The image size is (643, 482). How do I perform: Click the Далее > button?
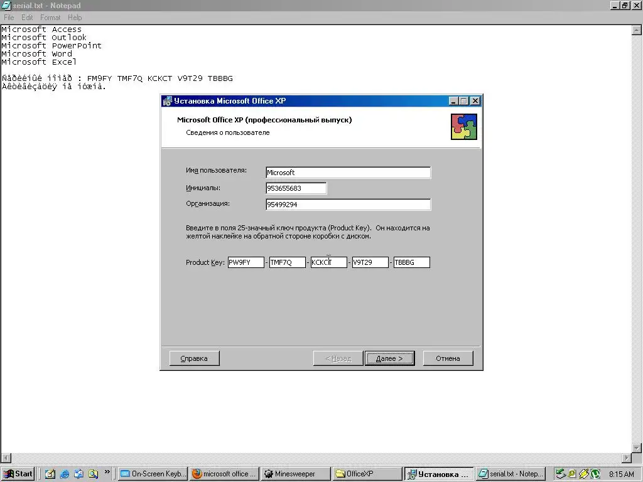tap(389, 358)
